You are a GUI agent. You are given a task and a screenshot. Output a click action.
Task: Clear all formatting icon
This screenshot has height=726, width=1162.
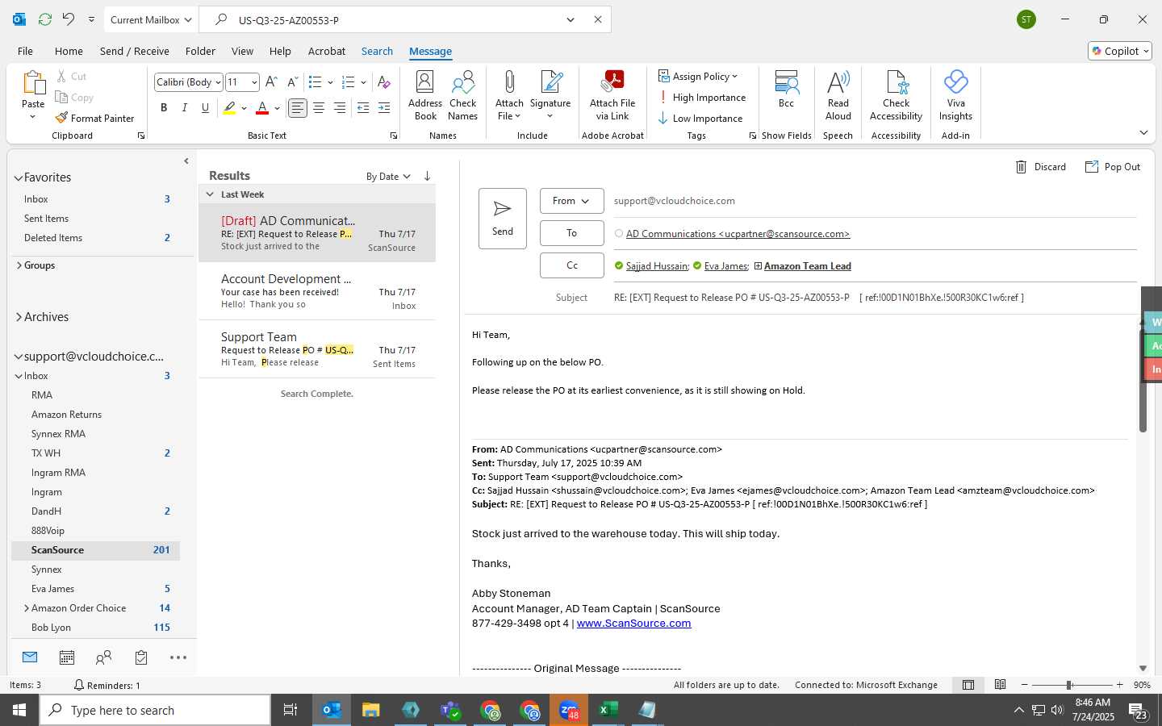coord(384,82)
